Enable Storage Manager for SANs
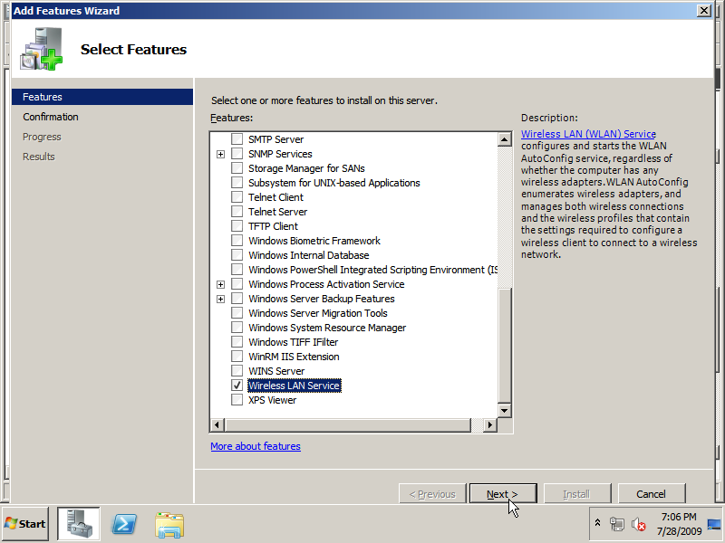725x543 pixels. pos(237,168)
